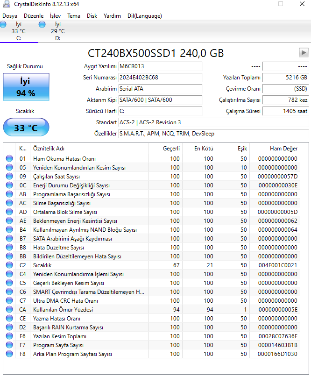Click the Aktarım Kipi field SATA/600
This screenshot has width=311, height=377.
coord(160,100)
